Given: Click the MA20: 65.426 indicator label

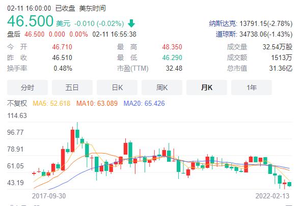Looking at the screenshot, I should point(144,103).
